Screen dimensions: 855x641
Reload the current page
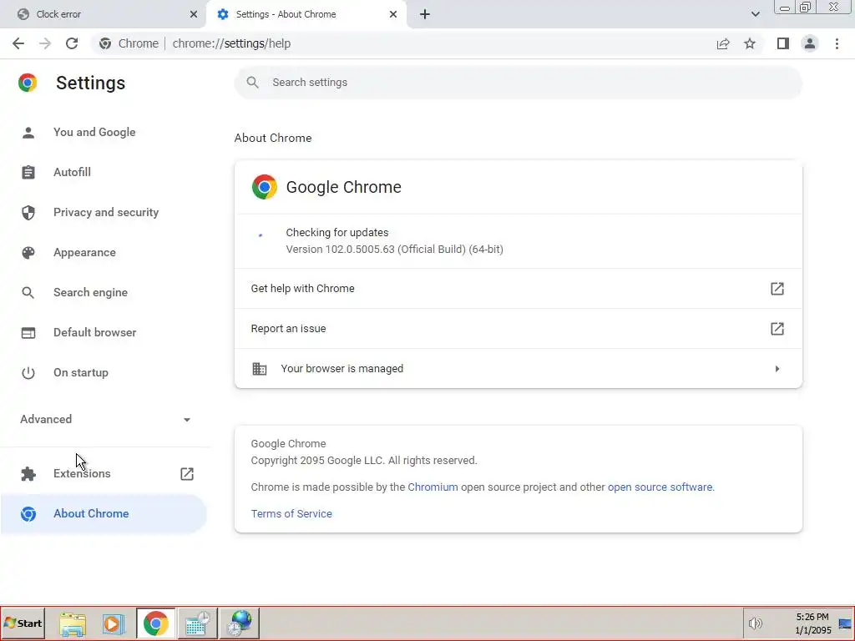[x=72, y=43]
